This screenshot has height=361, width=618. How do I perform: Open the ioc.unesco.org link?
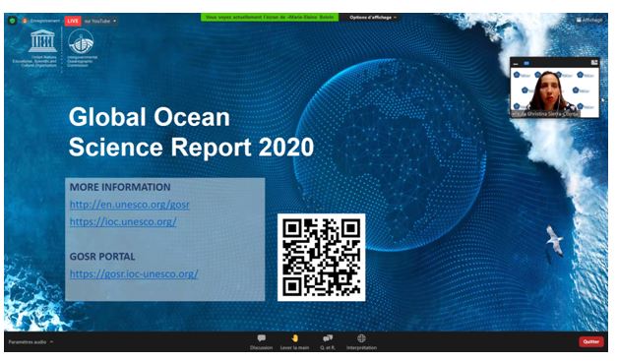(x=123, y=221)
